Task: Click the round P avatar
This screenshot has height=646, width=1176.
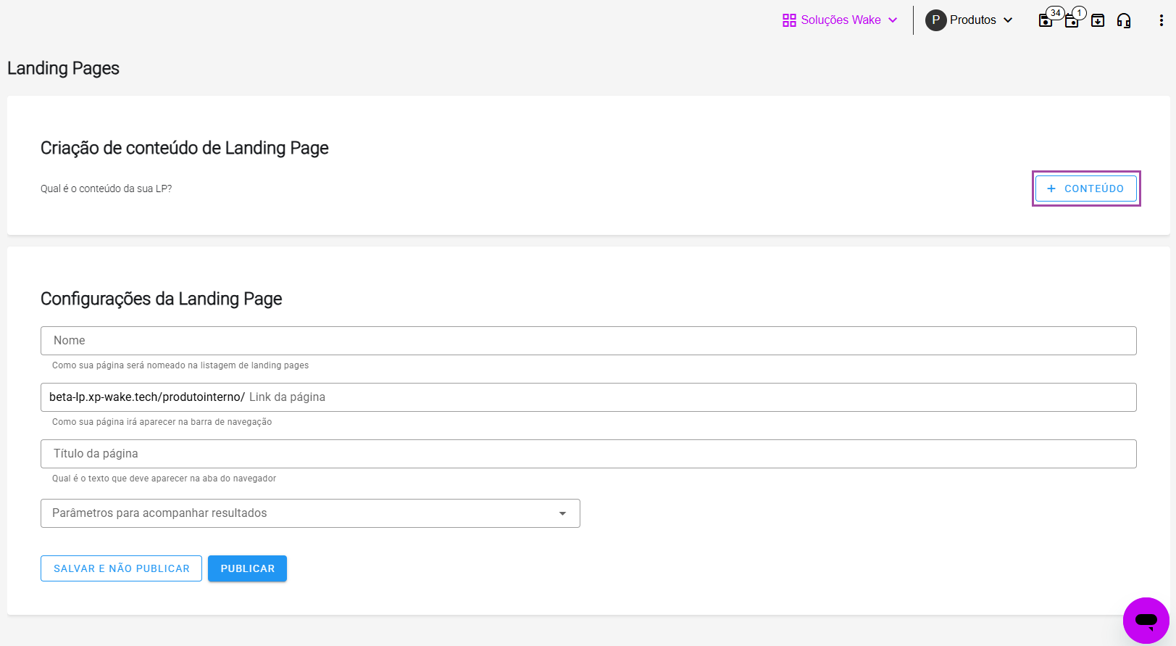Action: [x=935, y=20]
